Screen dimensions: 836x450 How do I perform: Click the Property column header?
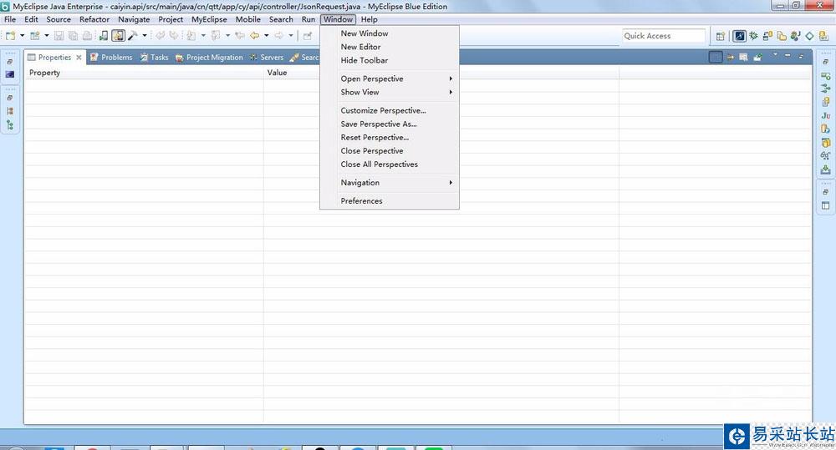[144, 73]
